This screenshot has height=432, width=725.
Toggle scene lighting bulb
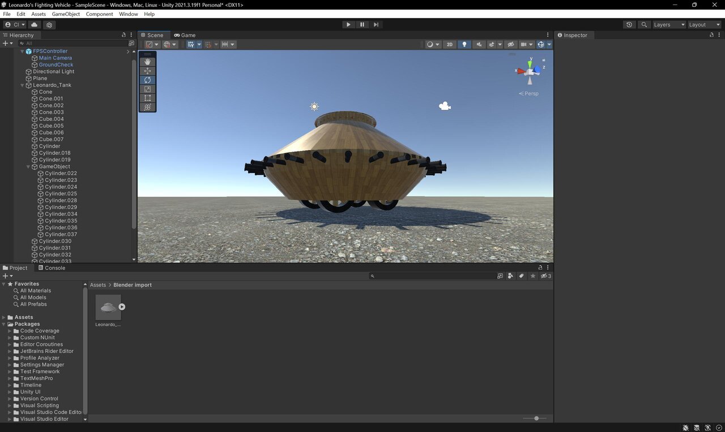464,44
